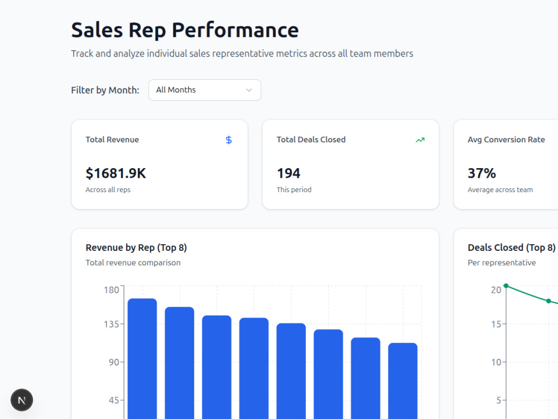This screenshot has width=558, height=419.
Task: Click the Revenue by Rep (Top 8) title
Action: [136, 247]
